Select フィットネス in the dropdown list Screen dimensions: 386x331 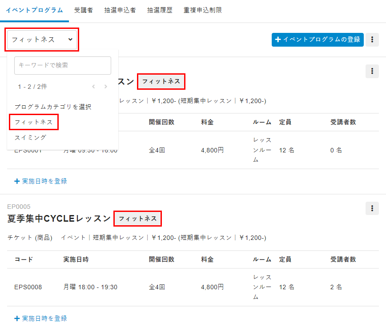(x=33, y=122)
